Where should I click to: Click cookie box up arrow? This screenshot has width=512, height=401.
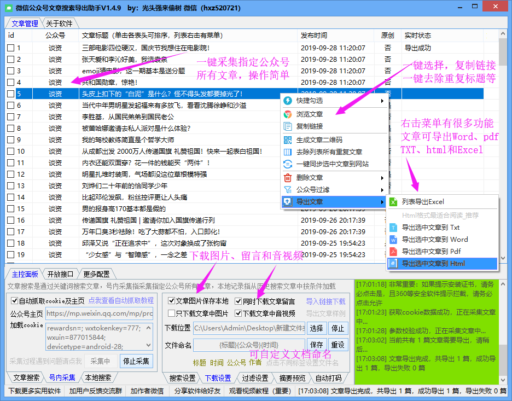click(149, 328)
